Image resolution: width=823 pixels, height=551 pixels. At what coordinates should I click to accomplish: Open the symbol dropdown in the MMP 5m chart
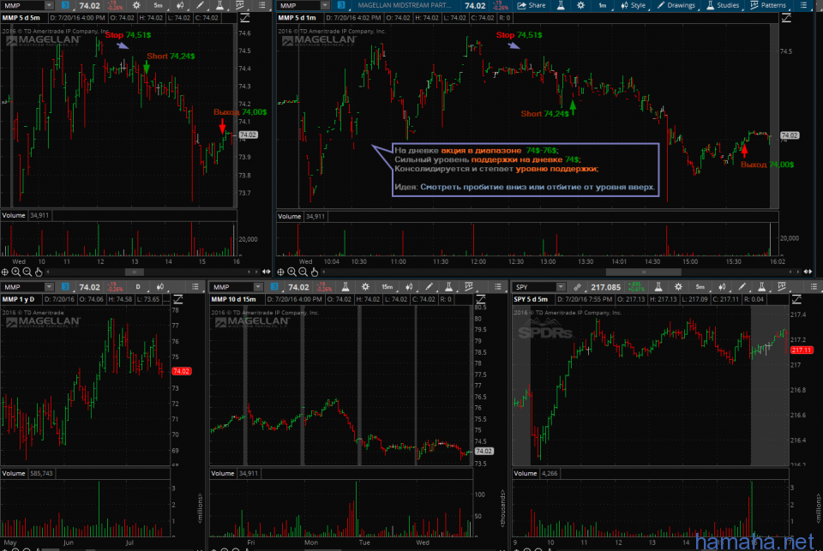click(49, 5)
